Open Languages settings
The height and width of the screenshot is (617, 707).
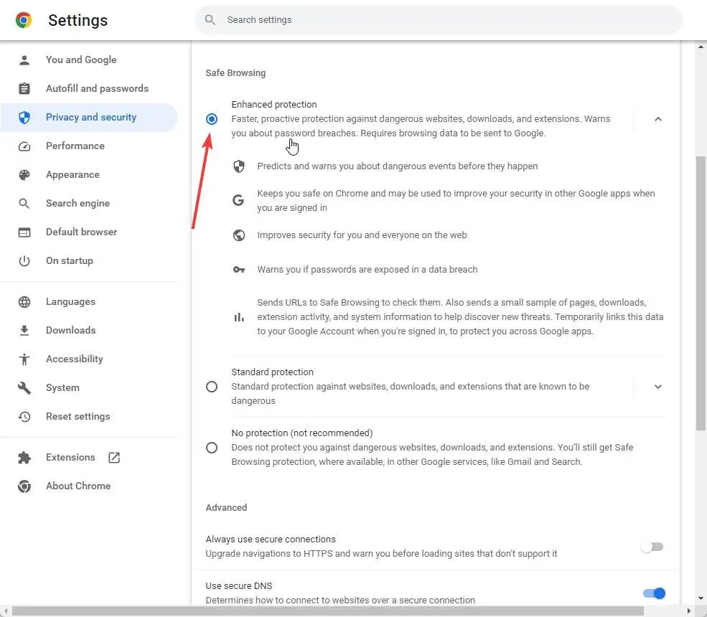tap(89, 302)
